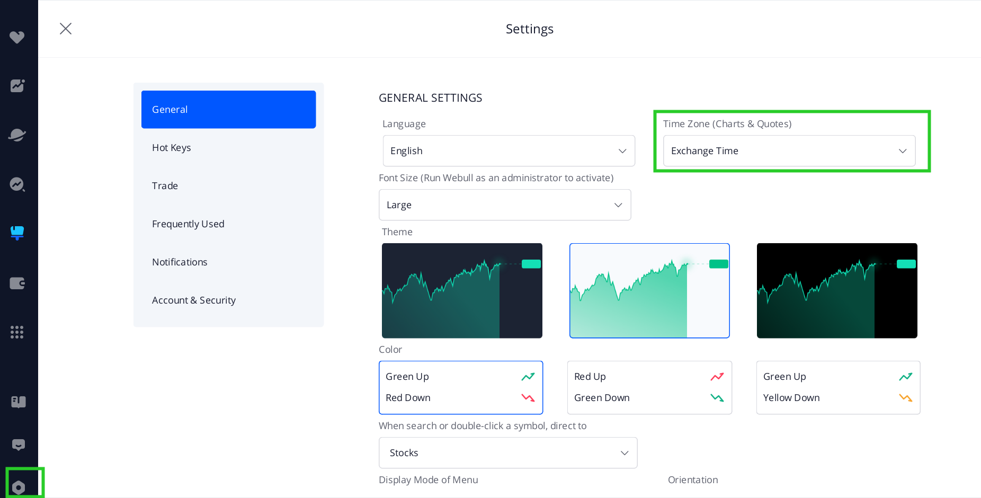Open the nine-dot widgets grid icon
The height and width of the screenshot is (498, 981).
point(17,332)
